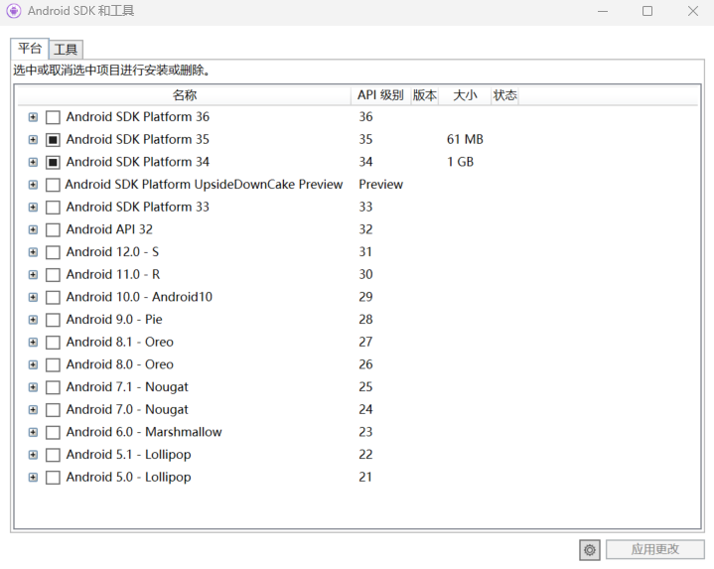Check UpsideDownCake Preview checkbox
Viewport: 714px width, 569px height.
click(x=53, y=185)
